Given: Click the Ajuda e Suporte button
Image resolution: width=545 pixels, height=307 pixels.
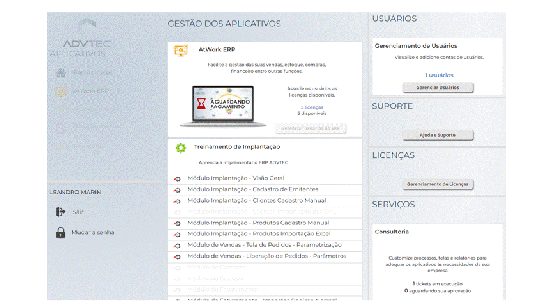Looking at the screenshot, I should [x=438, y=135].
